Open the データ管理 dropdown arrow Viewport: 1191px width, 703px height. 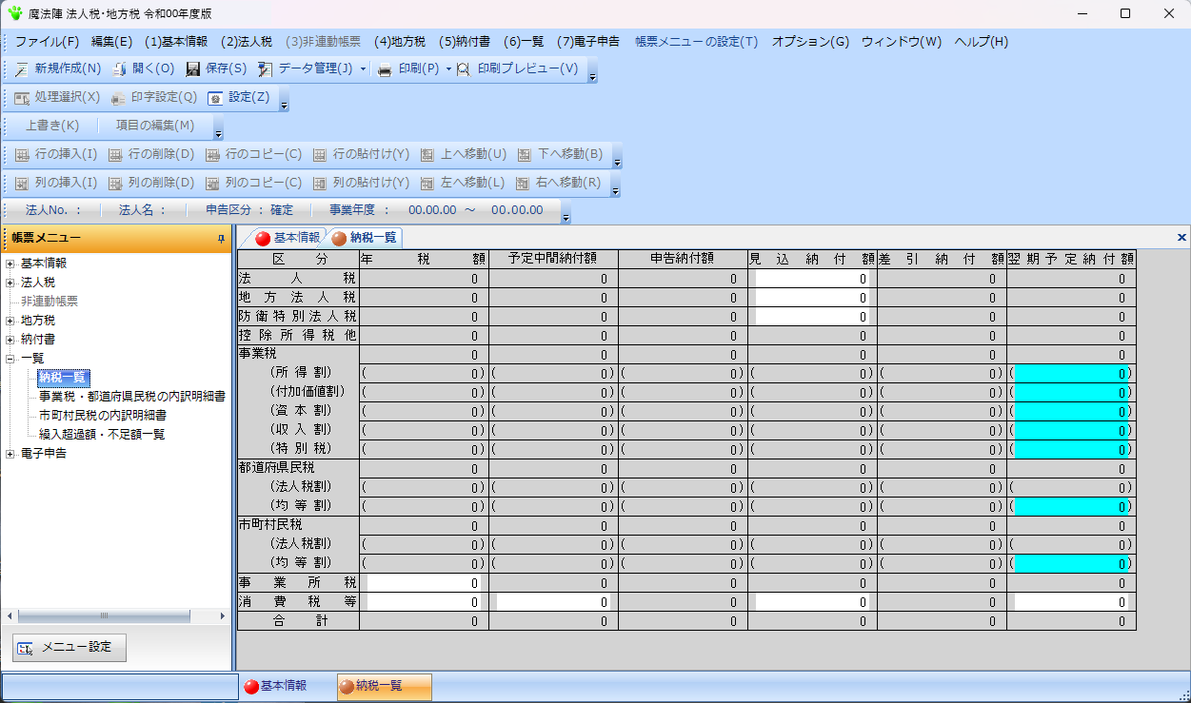(363, 69)
